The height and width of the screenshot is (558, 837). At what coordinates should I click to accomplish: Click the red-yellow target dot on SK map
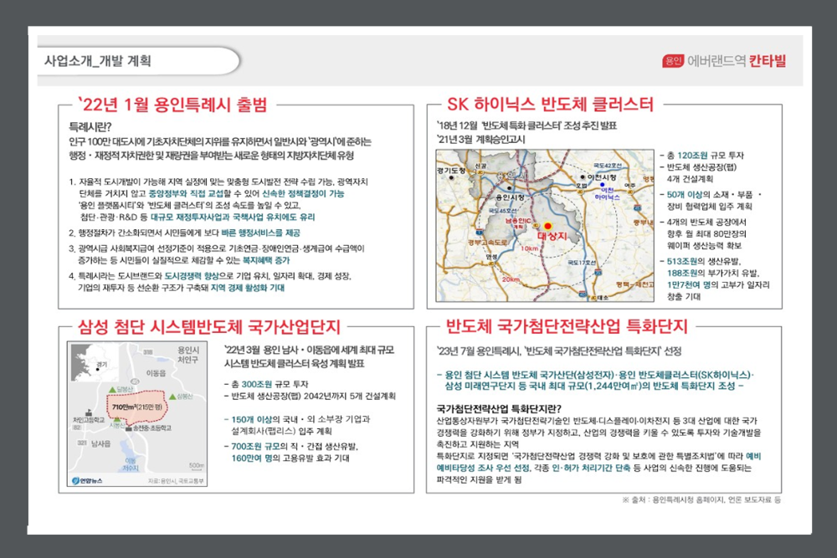point(547,226)
